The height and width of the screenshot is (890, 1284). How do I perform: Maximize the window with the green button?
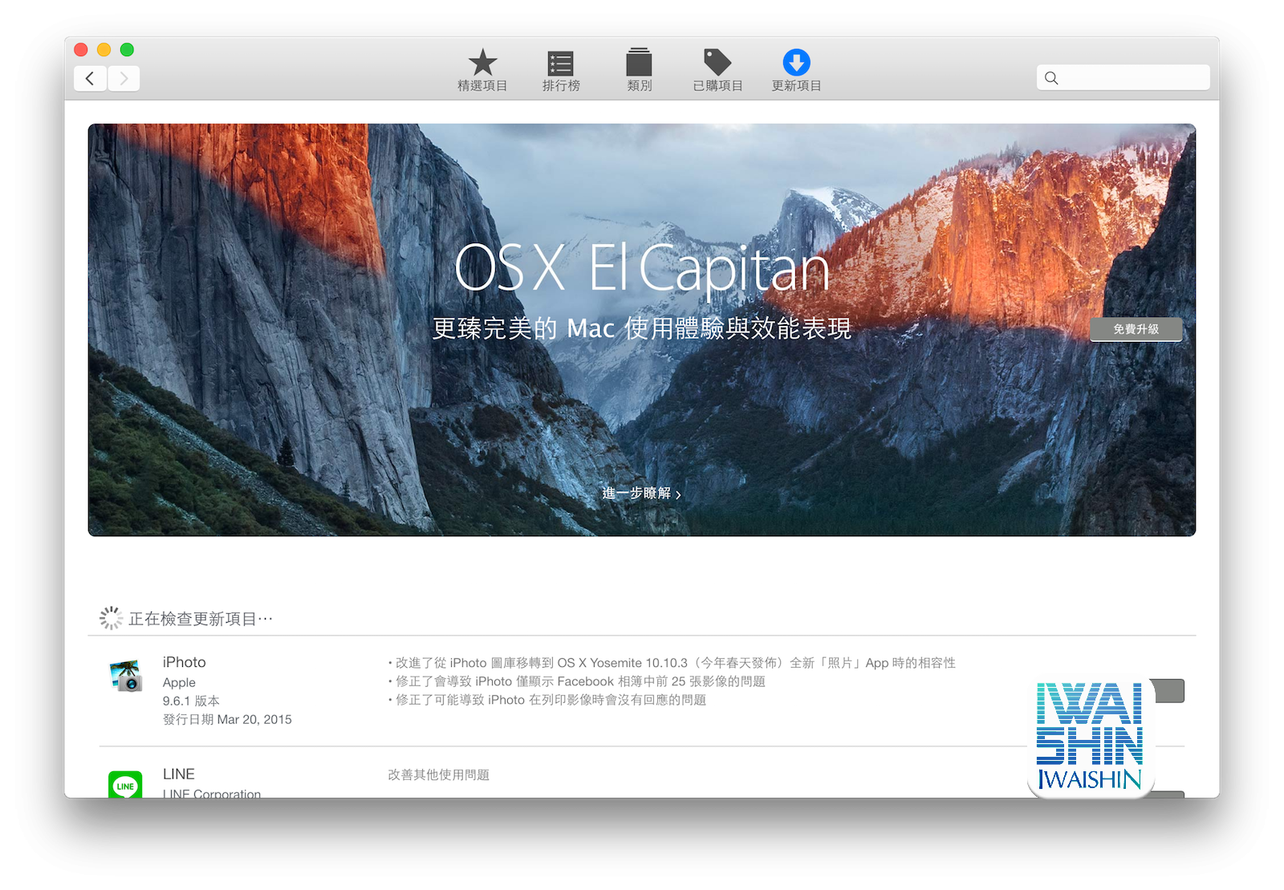pos(127,50)
